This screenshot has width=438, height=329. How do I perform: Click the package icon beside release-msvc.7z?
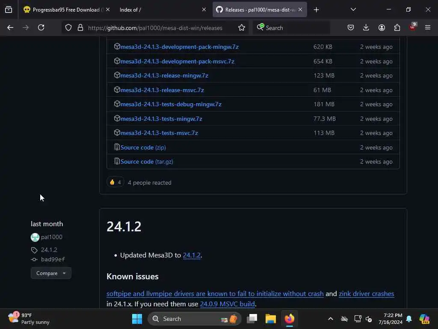tap(117, 90)
